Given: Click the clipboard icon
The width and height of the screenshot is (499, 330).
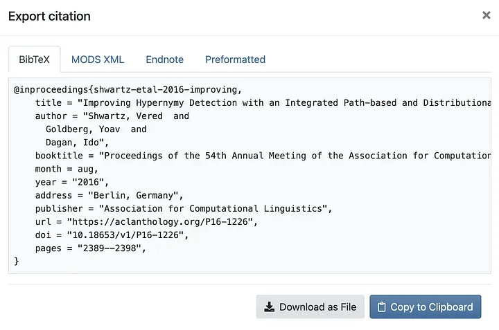Looking at the screenshot, I should 382,306.
